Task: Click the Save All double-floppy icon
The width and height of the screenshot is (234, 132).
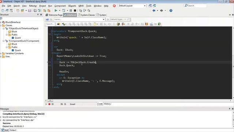Action: point(35,11)
